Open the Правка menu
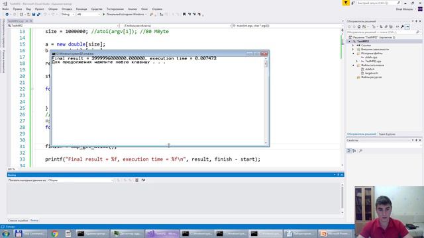 pyautogui.click(x=17, y=9)
